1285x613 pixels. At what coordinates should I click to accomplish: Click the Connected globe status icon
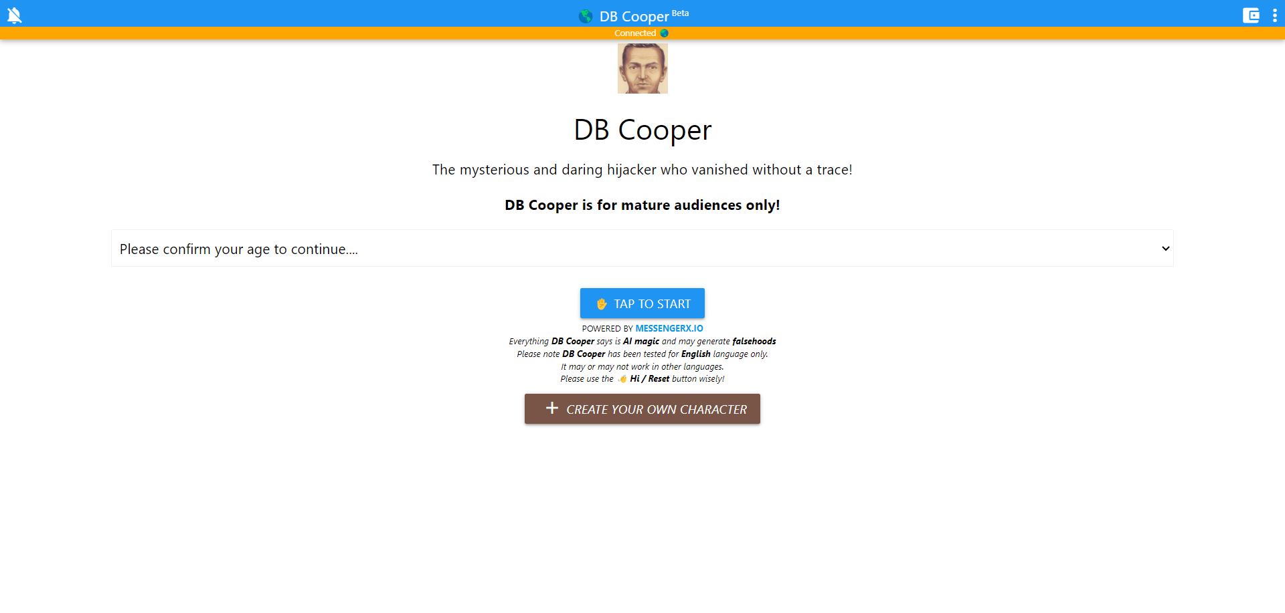(x=663, y=33)
